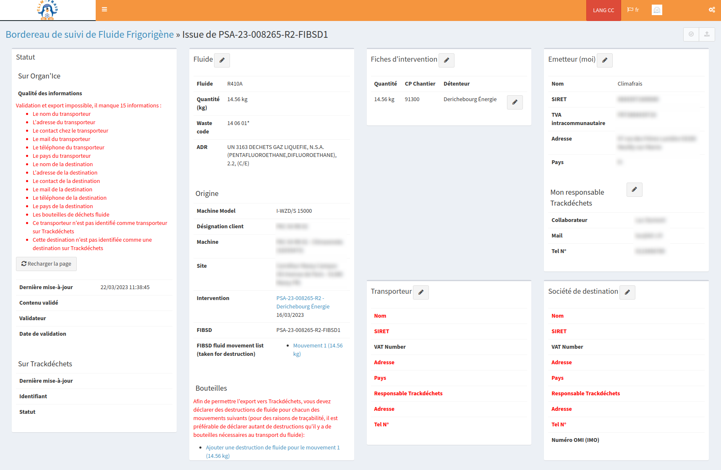Click 'Le nom du transporteur' error item
Viewport: 721px width, 470px height.
tap(62, 114)
